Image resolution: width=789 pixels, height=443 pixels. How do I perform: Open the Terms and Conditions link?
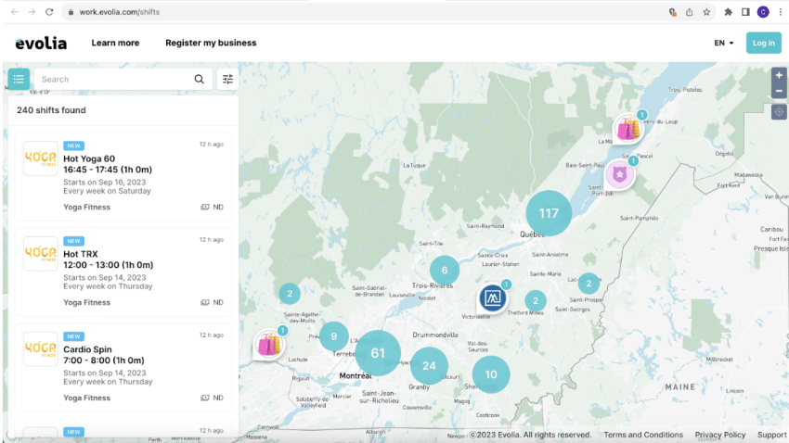click(x=642, y=435)
